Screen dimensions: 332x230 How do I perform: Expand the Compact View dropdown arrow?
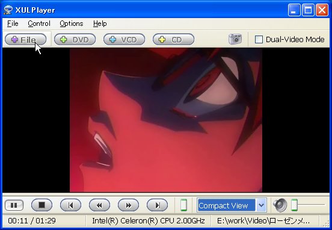pyautogui.click(x=261, y=205)
